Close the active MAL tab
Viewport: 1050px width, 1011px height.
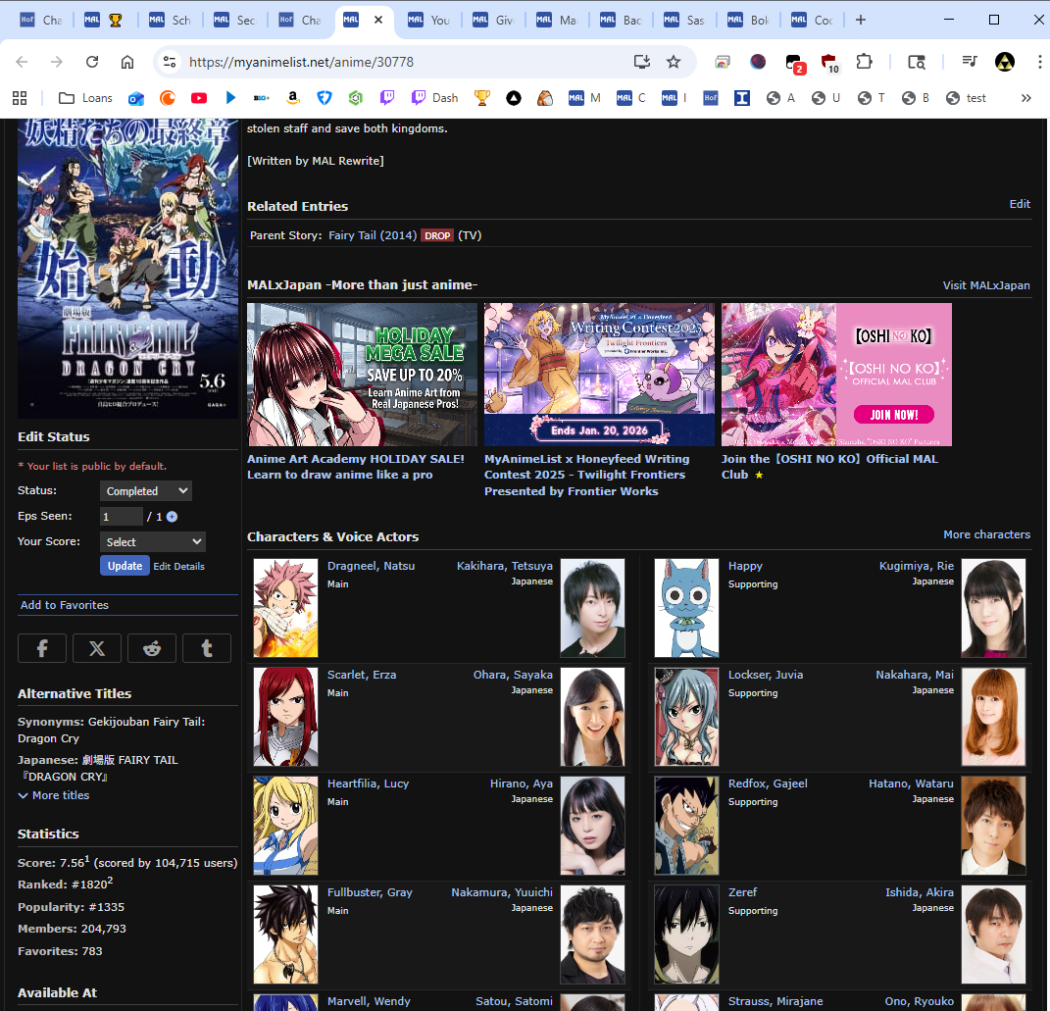(x=378, y=20)
